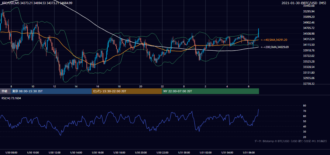Click the price axis label 34312.24
This screenshot has height=155, width=330.
coord(309,39)
